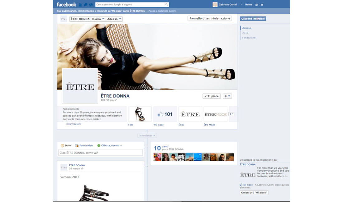The image size is (343, 202).
Task: Select the Stato composer tab
Action: click(66, 145)
